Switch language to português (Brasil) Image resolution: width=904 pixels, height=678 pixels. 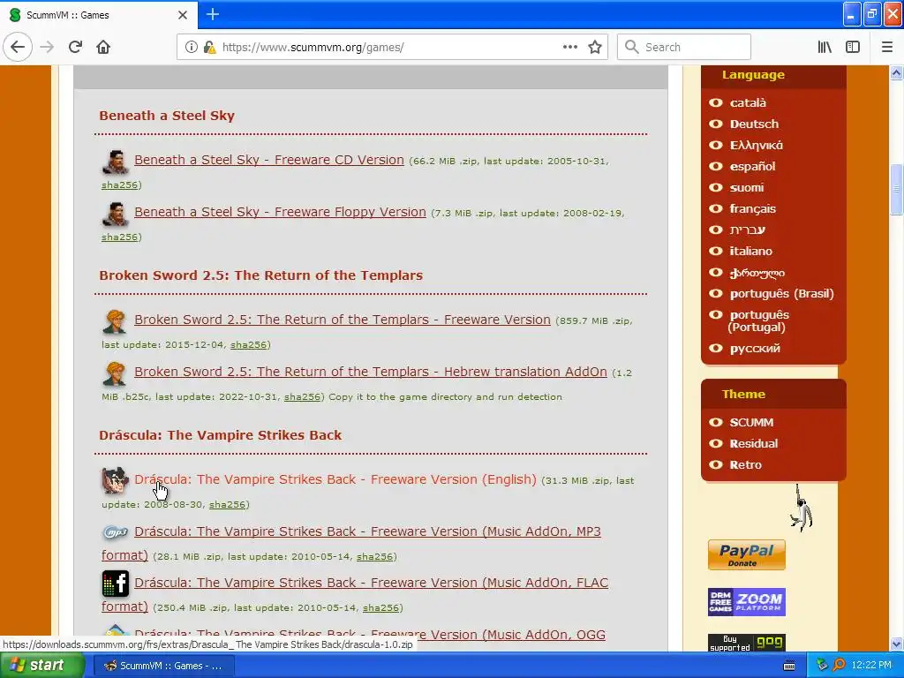coord(782,293)
